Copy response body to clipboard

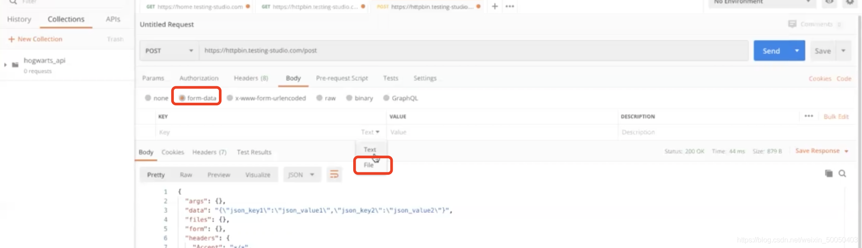coord(829,173)
